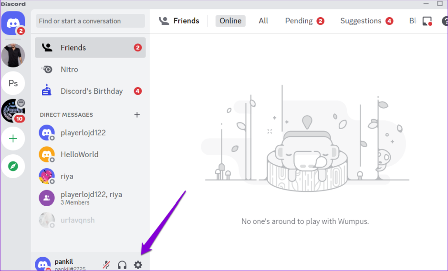
Task: Open Explore Discoverable Servers compass icon
Action: coord(13,166)
